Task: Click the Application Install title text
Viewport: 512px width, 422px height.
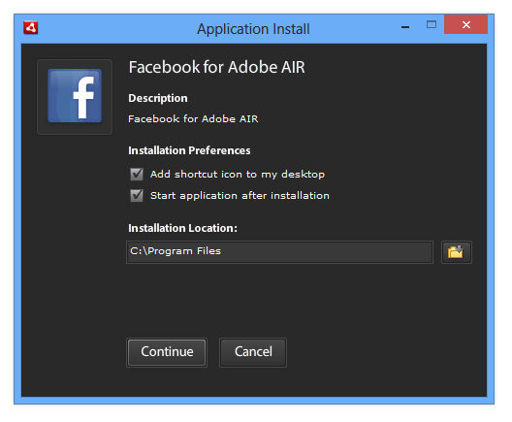Action: pos(253,29)
